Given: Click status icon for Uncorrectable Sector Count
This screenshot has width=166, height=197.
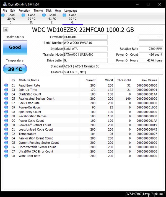Looking at the screenshot, I should click(6, 147).
